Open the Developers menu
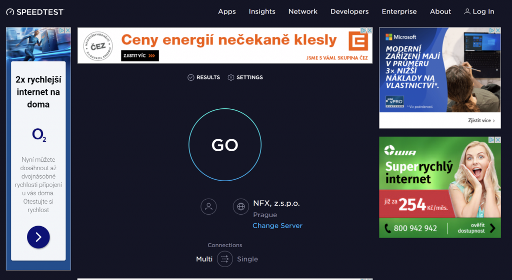The image size is (512, 280). click(349, 11)
